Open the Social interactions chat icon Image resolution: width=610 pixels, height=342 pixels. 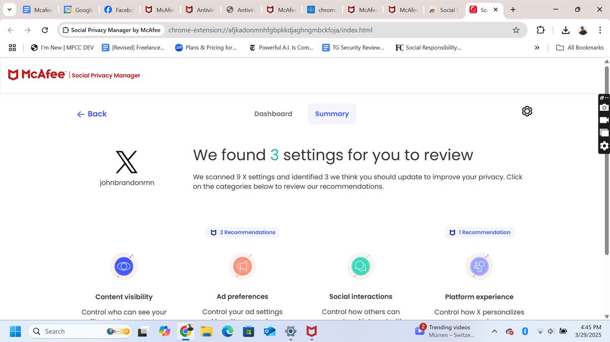pyautogui.click(x=360, y=266)
